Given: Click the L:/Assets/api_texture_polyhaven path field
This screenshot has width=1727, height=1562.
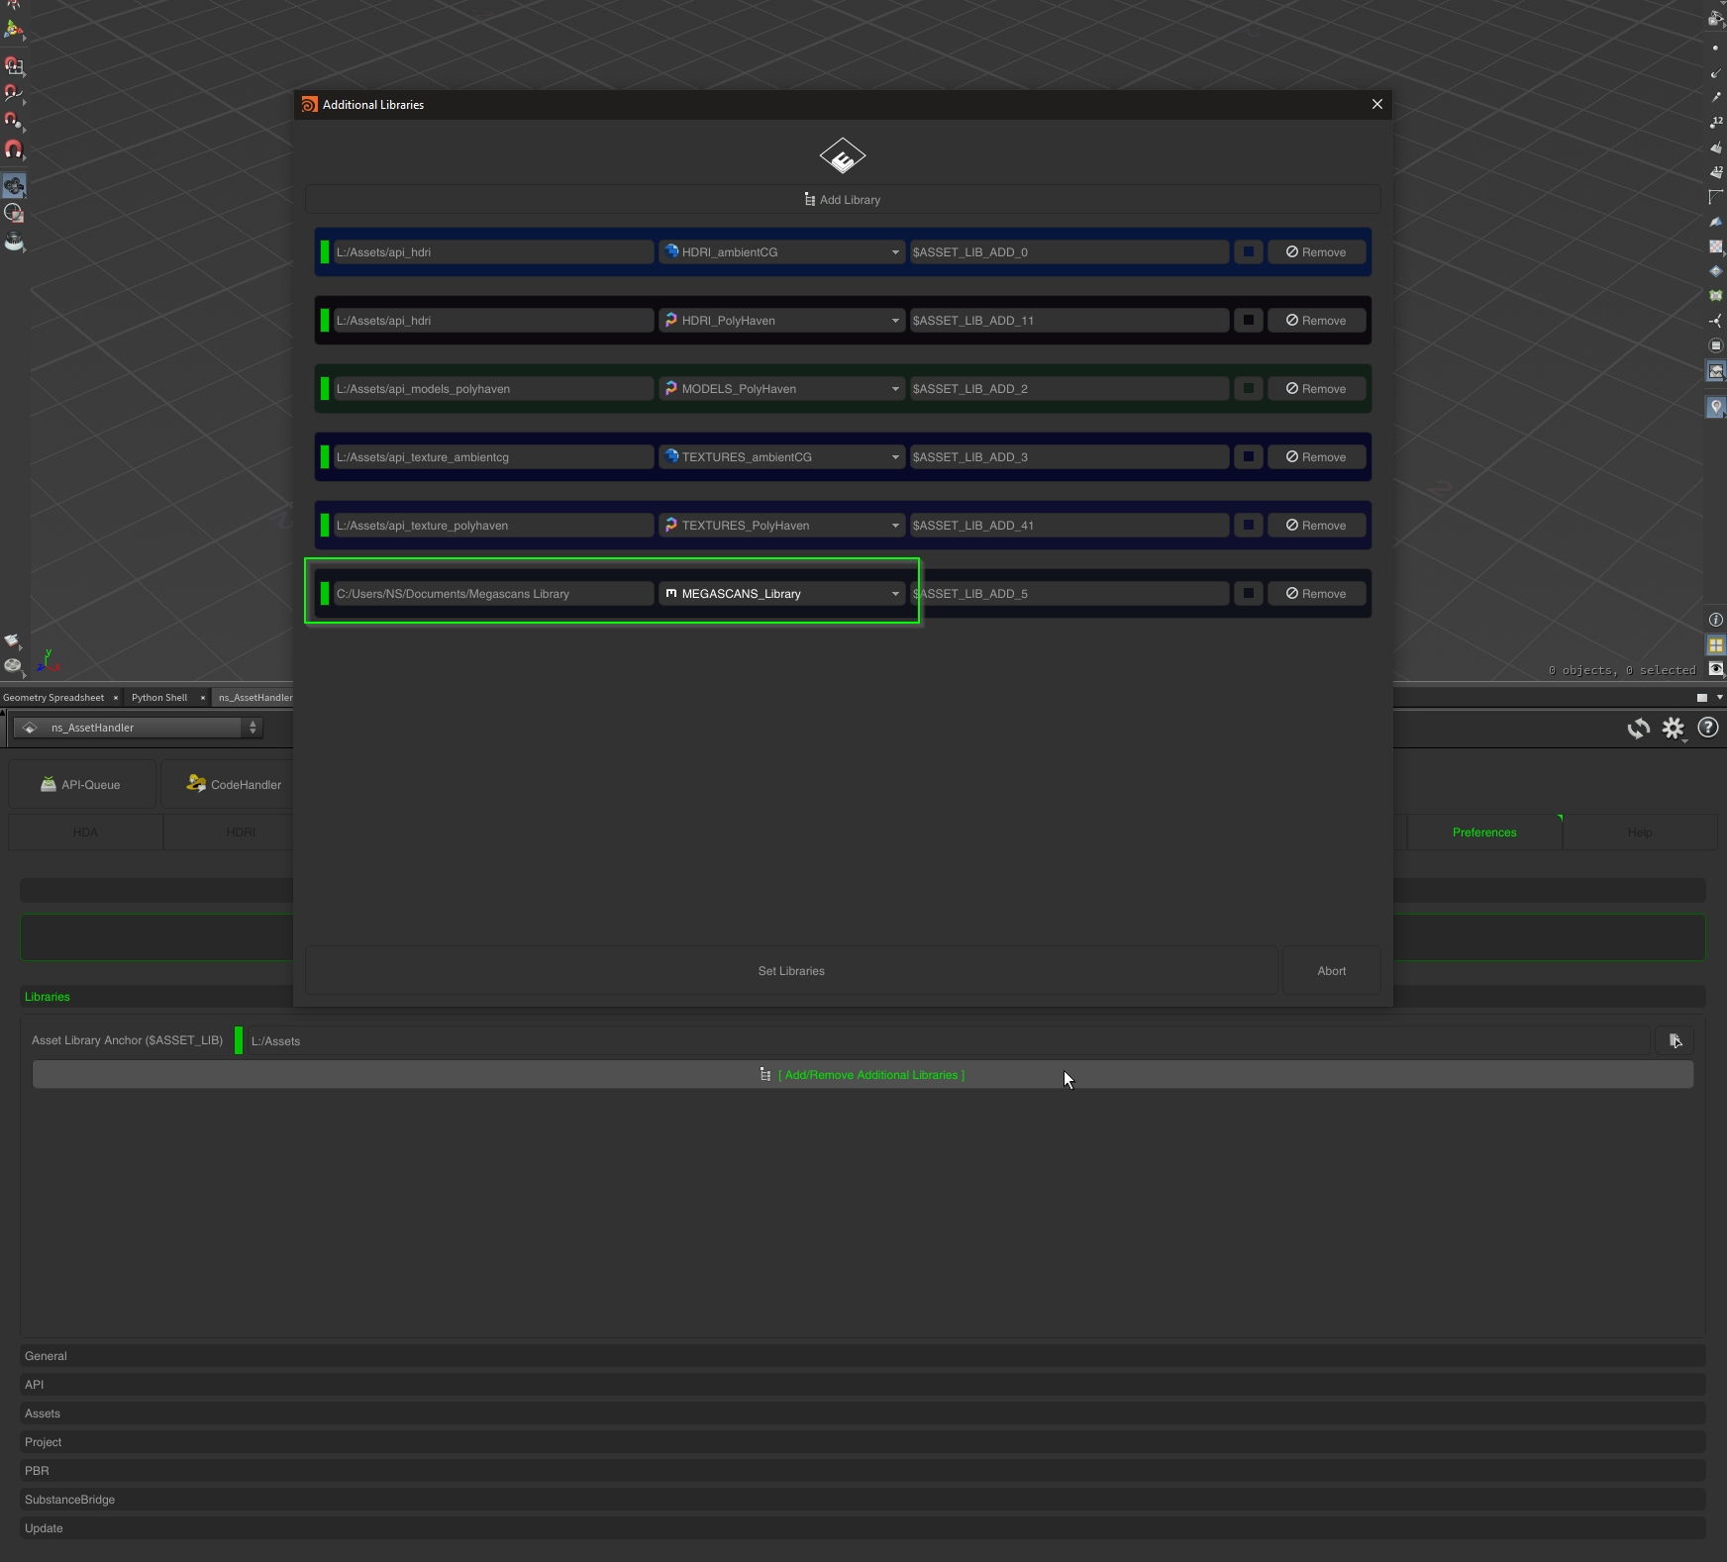Looking at the screenshot, I should pos(492,526).
